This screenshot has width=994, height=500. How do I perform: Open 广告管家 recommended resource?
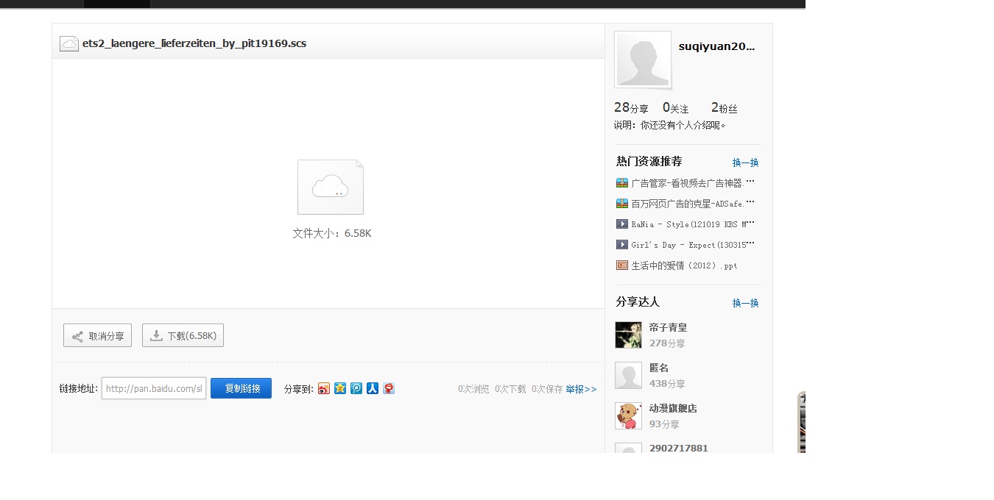point(692,183)
